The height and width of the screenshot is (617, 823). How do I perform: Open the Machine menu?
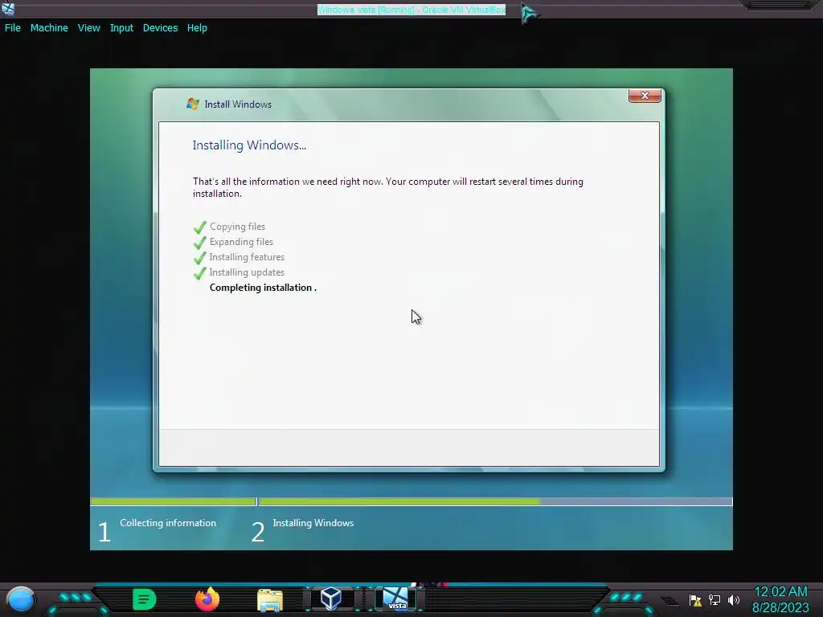[49, 28]
